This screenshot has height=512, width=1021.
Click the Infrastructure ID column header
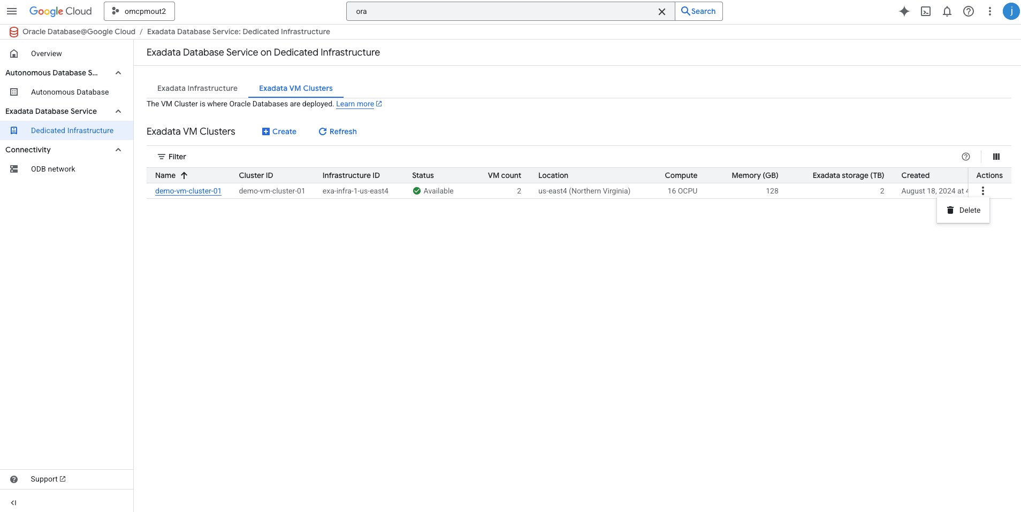tap(351, 175)
